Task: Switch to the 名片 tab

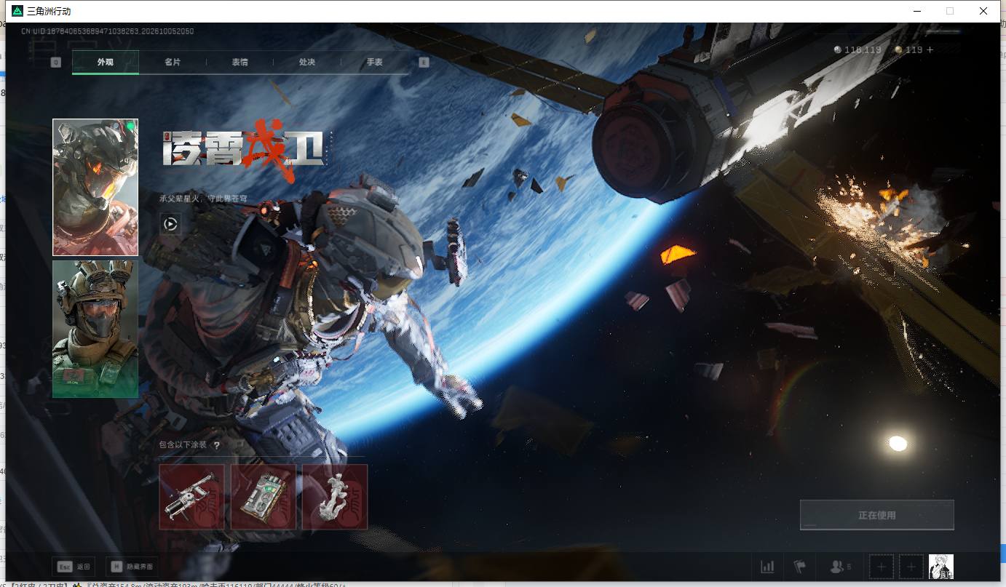Action: click(x=173, y=63)
